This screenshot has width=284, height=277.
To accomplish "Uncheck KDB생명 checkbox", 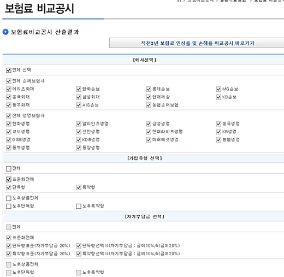I will [79, 140].
